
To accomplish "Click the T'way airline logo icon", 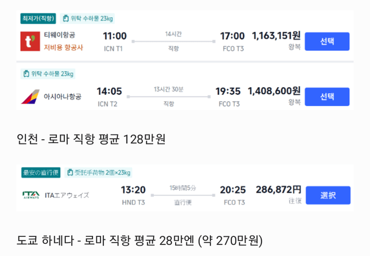I will tap(28, 41).
